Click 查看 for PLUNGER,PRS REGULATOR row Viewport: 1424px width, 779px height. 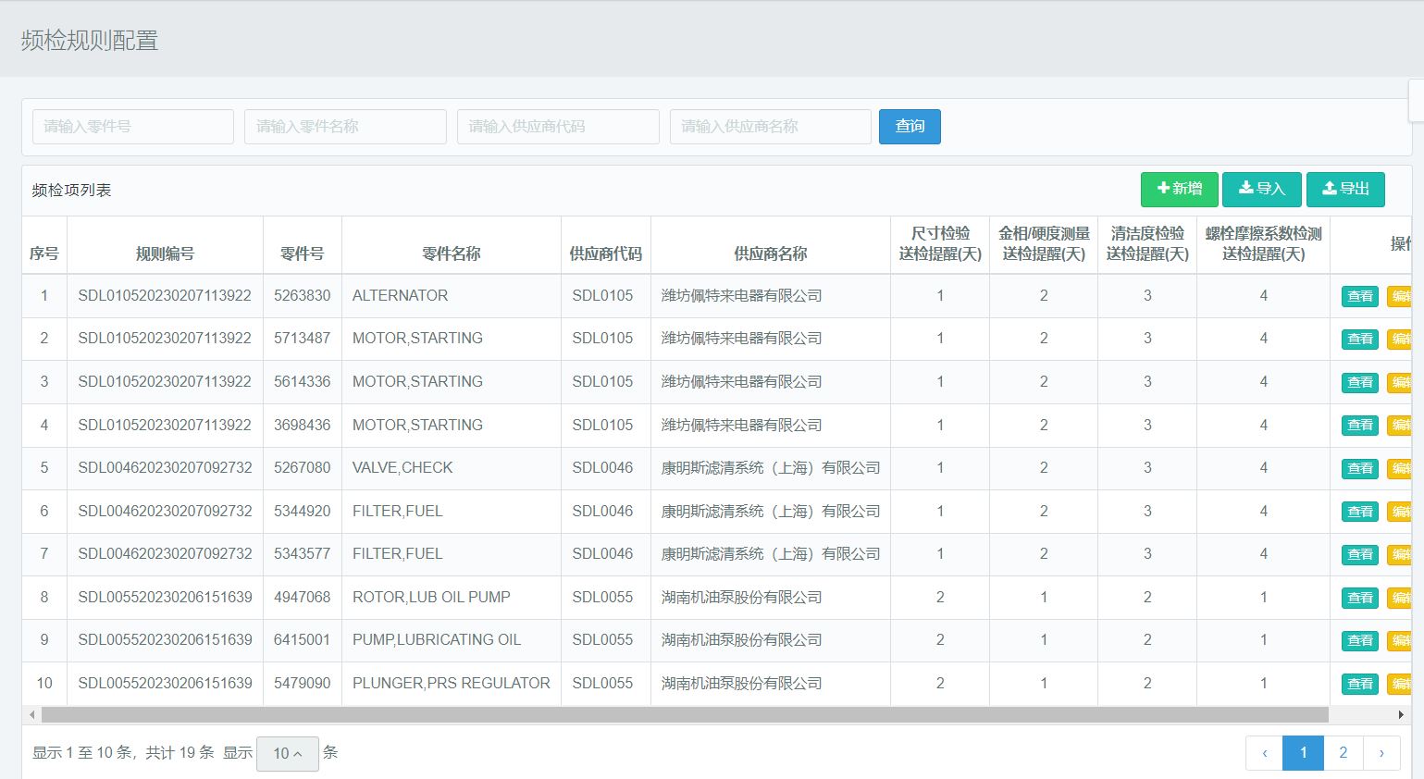point(1360,684)
